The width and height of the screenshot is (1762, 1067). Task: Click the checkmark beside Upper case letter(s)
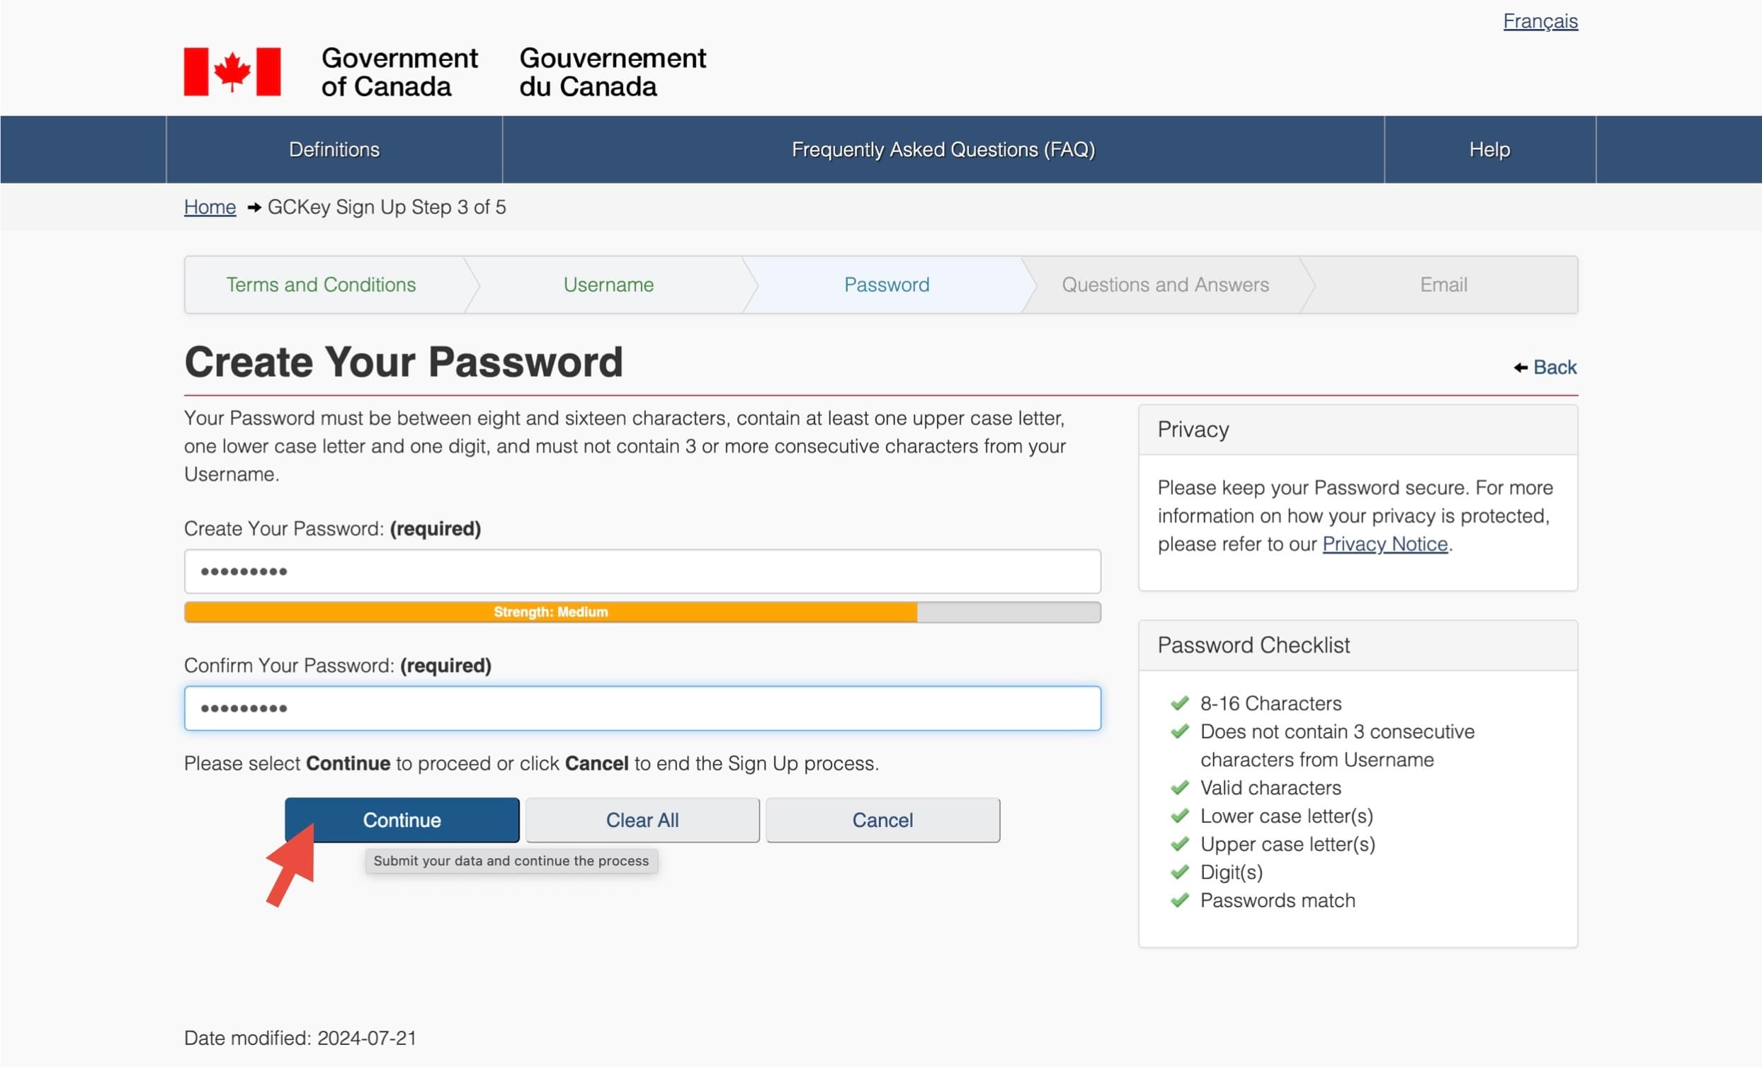coord(1179,844)
